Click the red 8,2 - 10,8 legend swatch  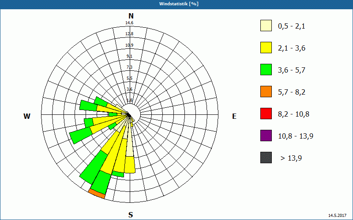(x=266, y=114)
